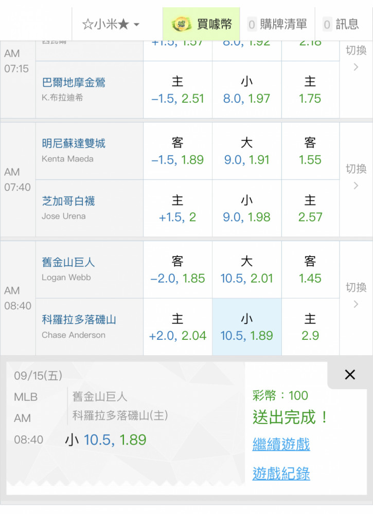Select 大 10.5, 2.01 for Giants game

pyautogui.click(x=247, y=270)
